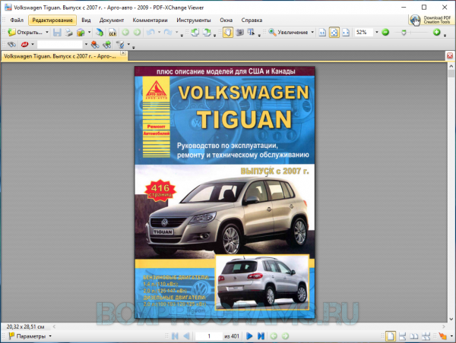The width and height of the screenshot is (456, 343).
Task: Toggle the single page layout
Action: [391, 336]
